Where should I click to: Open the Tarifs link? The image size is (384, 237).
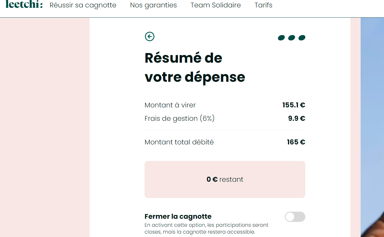pos(263,5)
